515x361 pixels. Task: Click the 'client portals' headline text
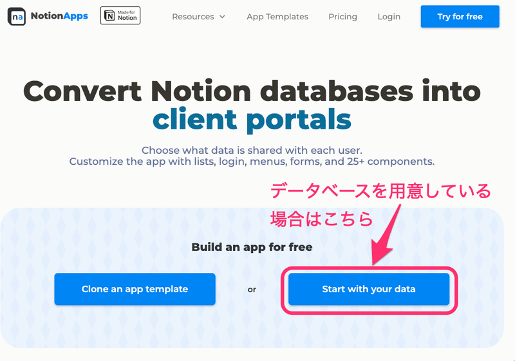tap(252, 120)
